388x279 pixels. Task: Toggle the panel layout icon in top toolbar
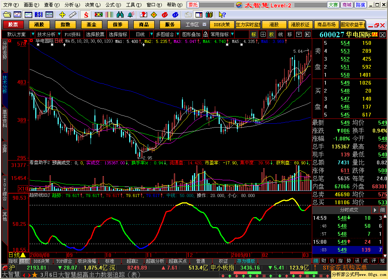199,15
